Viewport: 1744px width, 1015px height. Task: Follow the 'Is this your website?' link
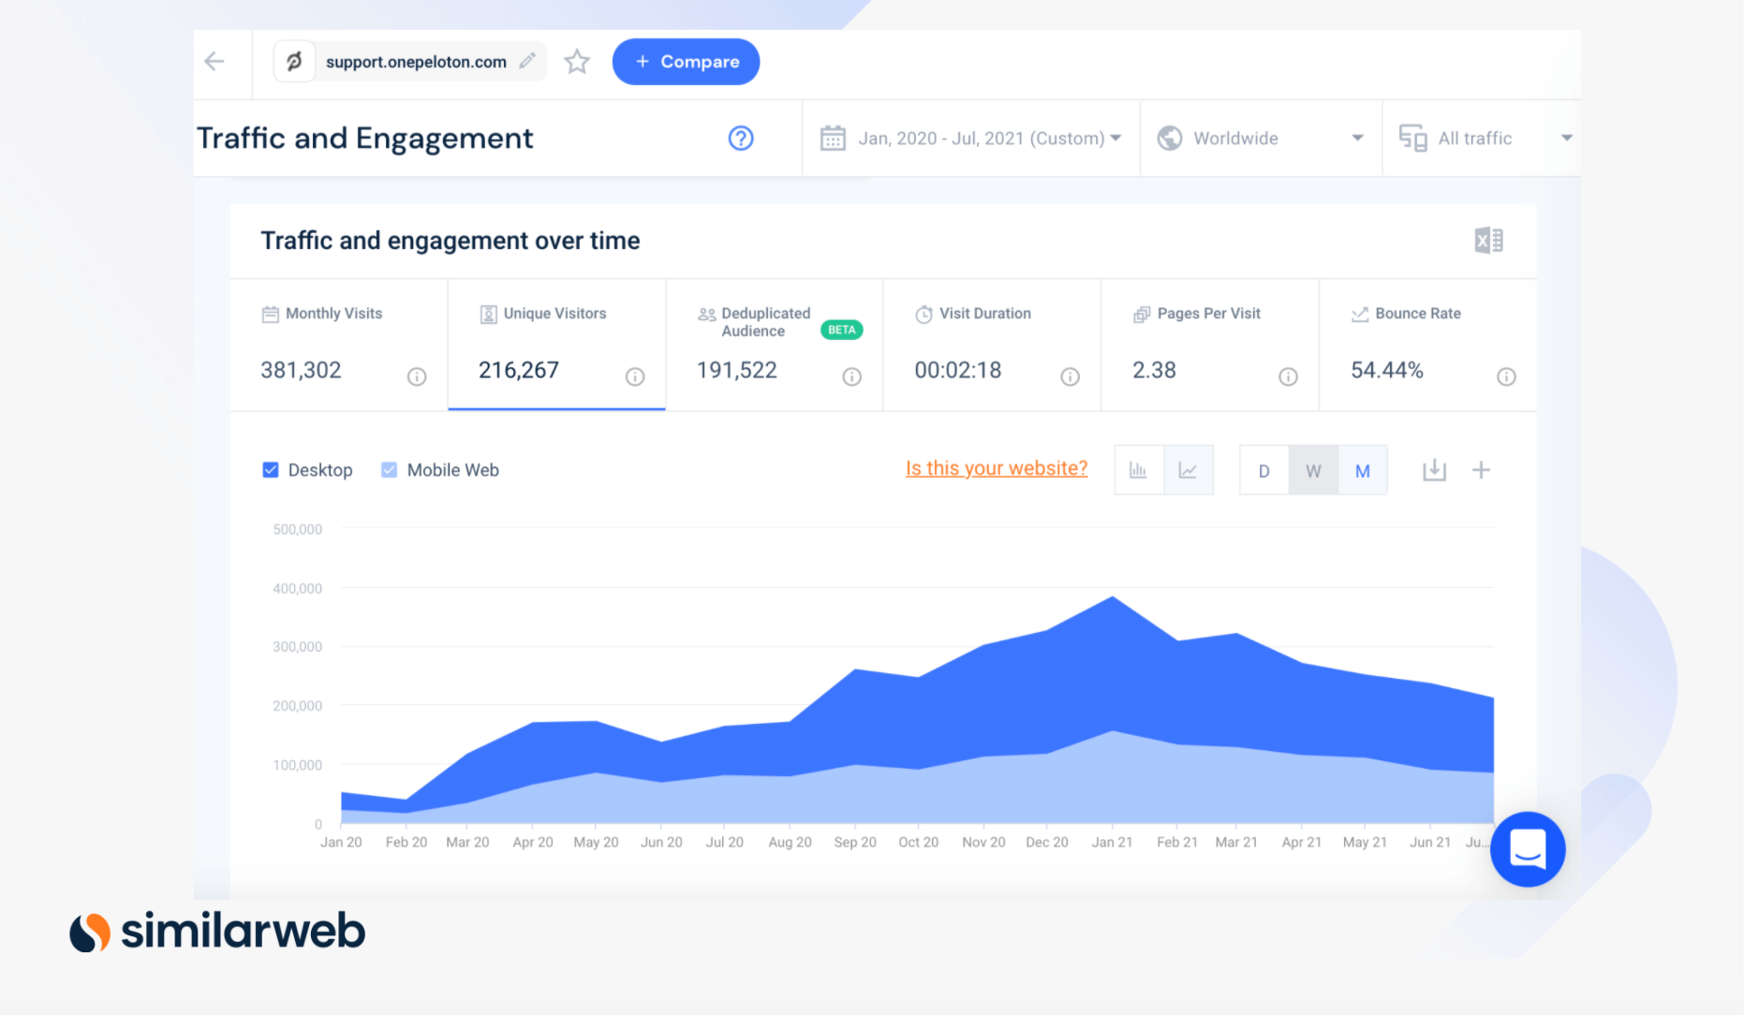click(997, 468)
